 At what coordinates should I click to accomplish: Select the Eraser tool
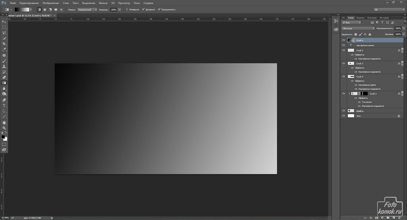(x=4, y=77)
